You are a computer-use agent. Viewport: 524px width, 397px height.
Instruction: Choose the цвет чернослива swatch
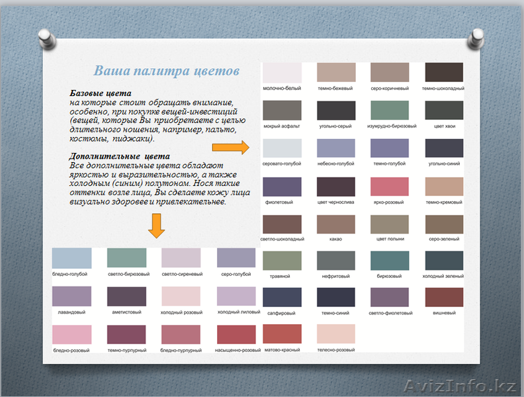click(x=336, y=187)
